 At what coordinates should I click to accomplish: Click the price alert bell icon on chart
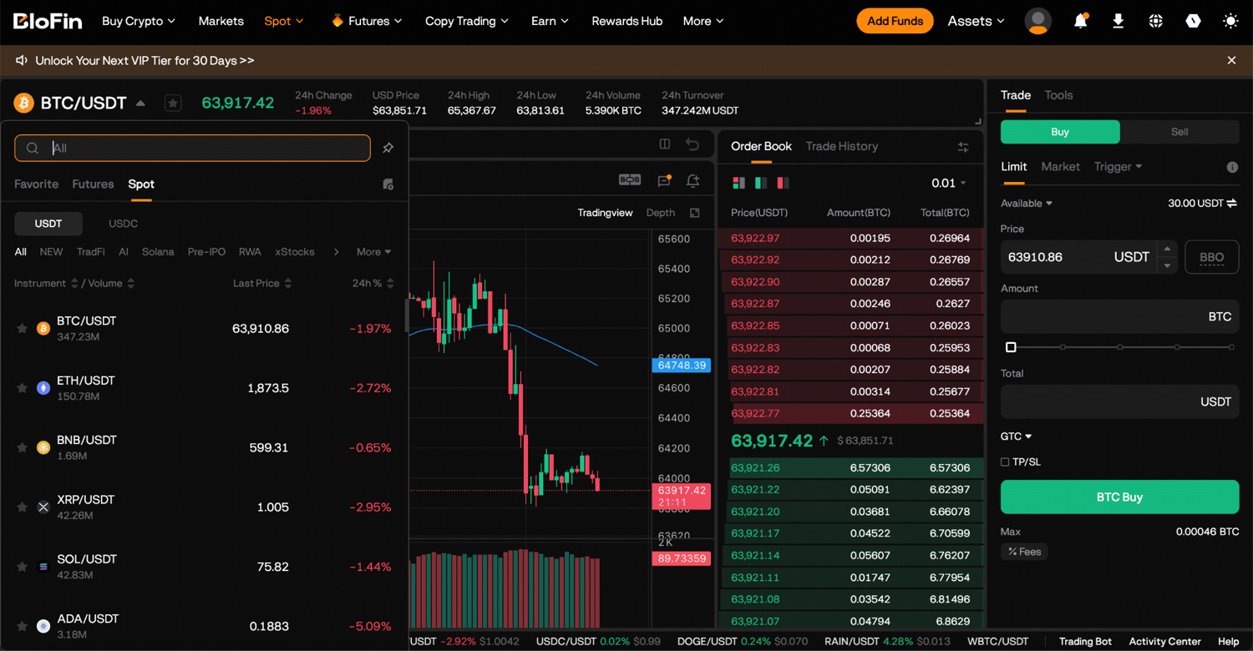[692, 180]
